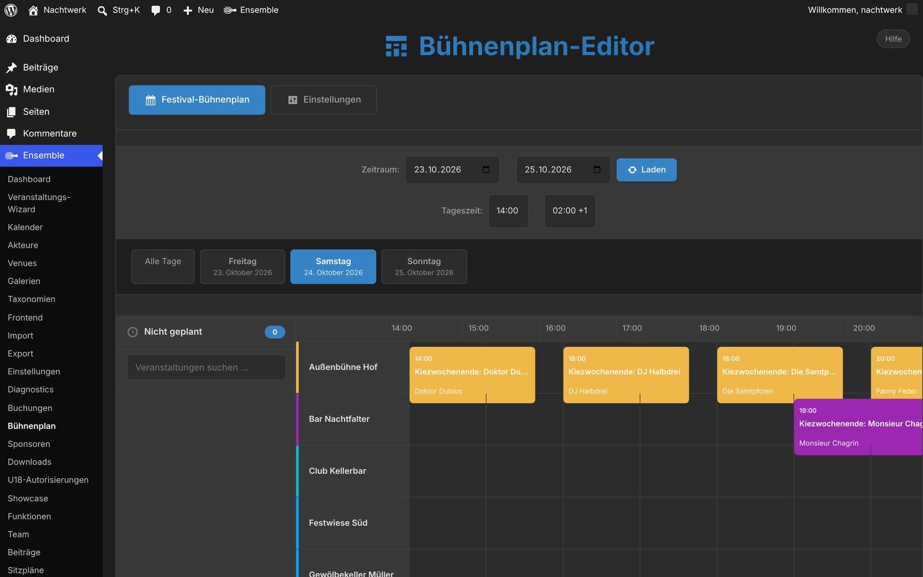Click the plus icon for Neu
The width and height of the screenshot is (923, 577).
187,10
